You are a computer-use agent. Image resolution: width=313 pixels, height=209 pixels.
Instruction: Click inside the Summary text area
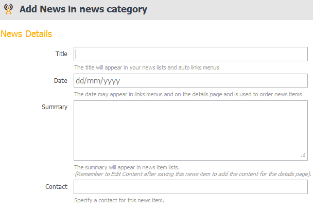pos(190,131)
